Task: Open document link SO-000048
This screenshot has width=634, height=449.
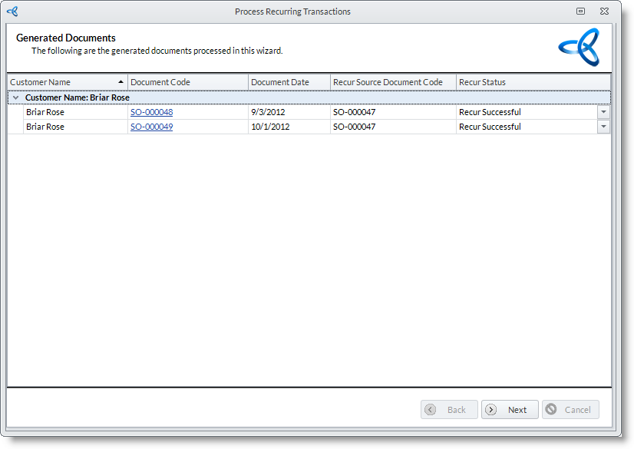Action: point(152,112)
